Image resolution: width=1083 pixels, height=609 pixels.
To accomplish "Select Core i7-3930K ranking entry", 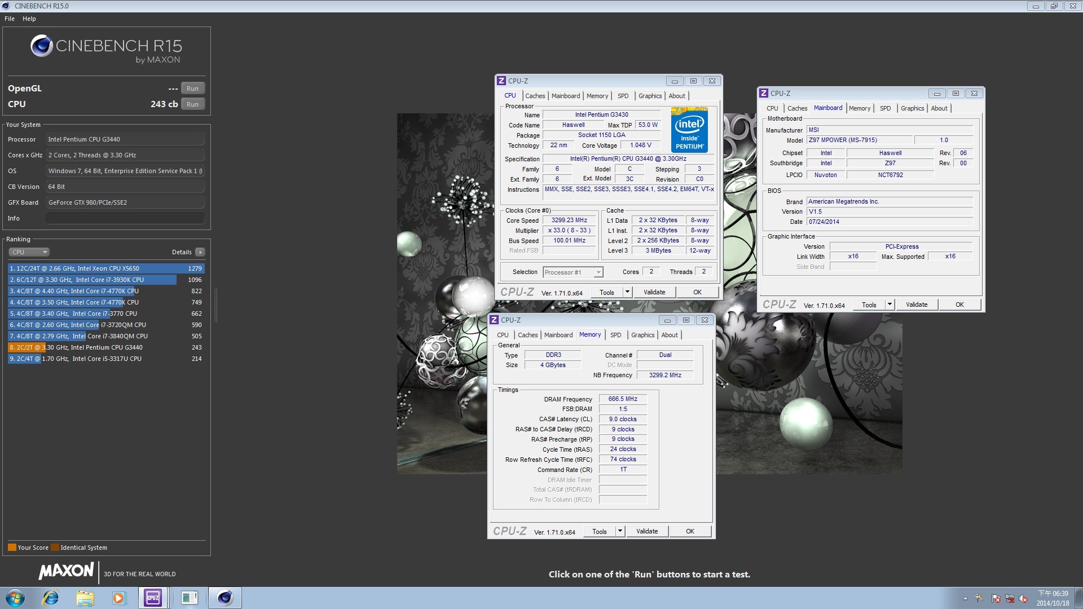I will [106, 280].
